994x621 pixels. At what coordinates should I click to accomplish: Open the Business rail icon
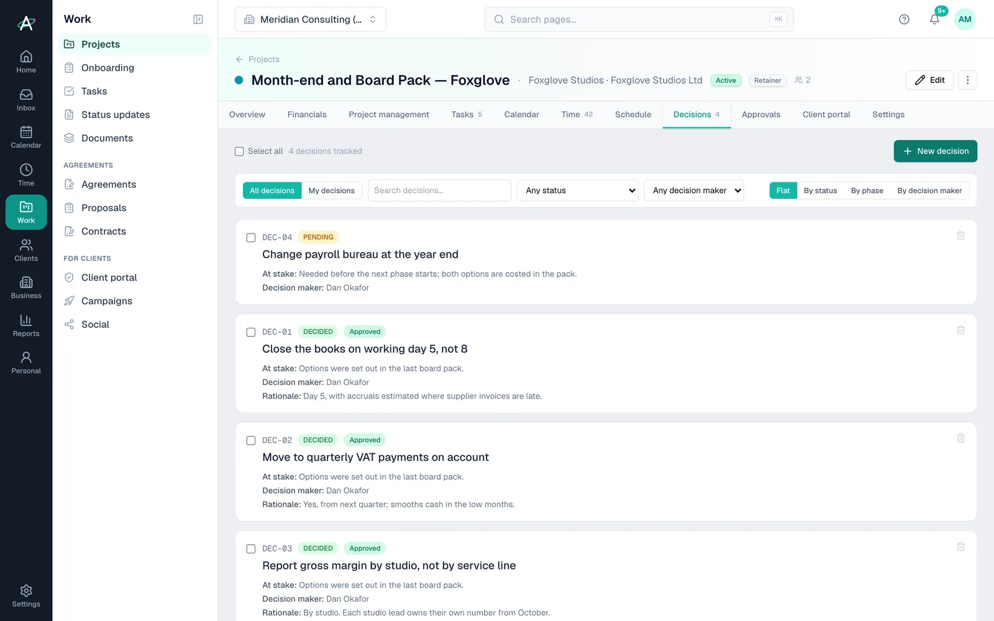(x=26, y=287)
